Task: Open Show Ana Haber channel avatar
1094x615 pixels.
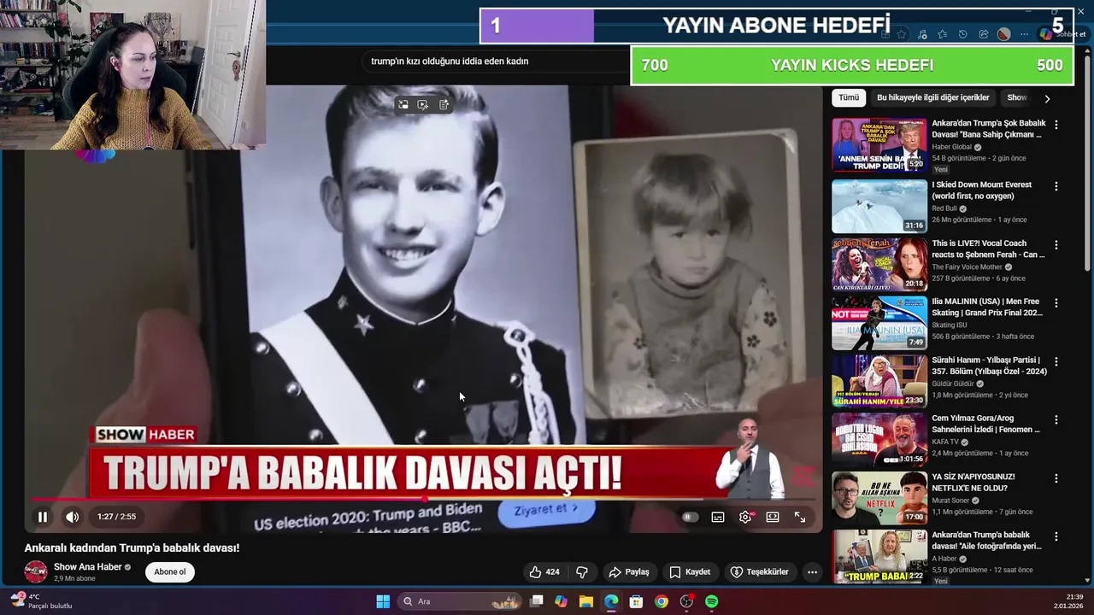Action: tap(36, 571)
